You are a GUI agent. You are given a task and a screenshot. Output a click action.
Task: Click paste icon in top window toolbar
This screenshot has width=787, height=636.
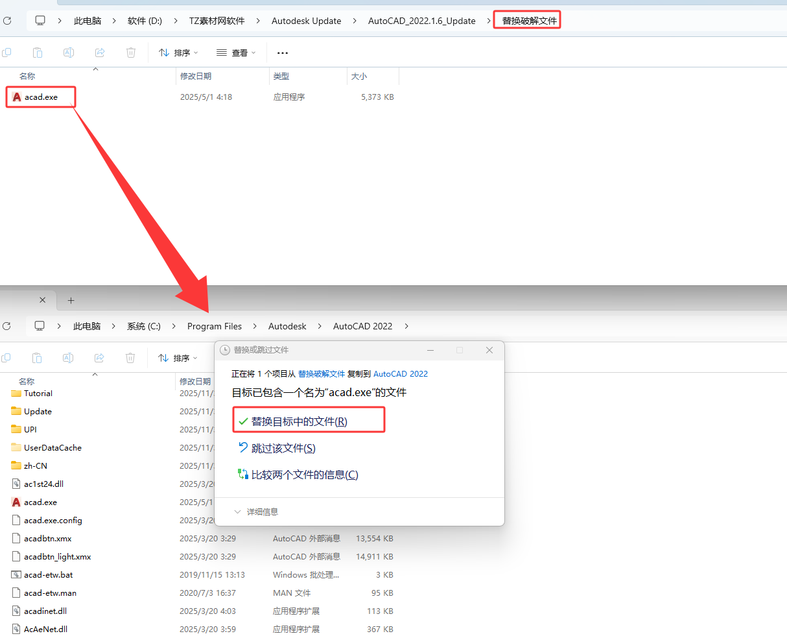[x=38, y=53]
